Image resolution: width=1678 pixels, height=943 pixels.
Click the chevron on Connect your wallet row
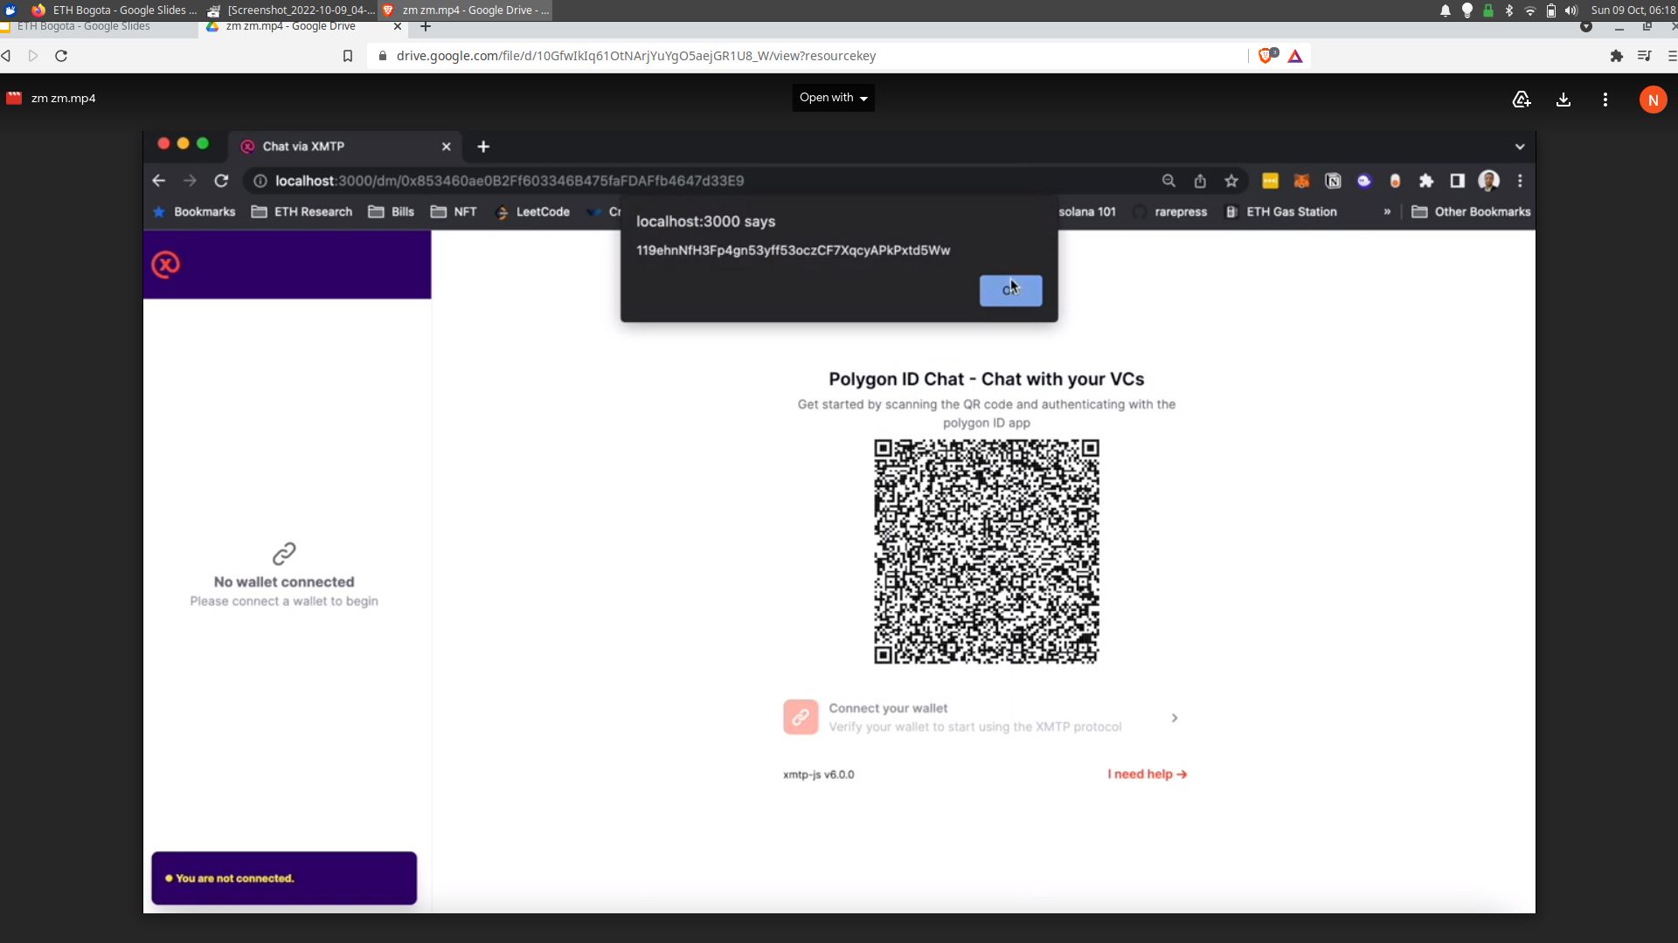pyautogui.click(x=1175, y=718)
